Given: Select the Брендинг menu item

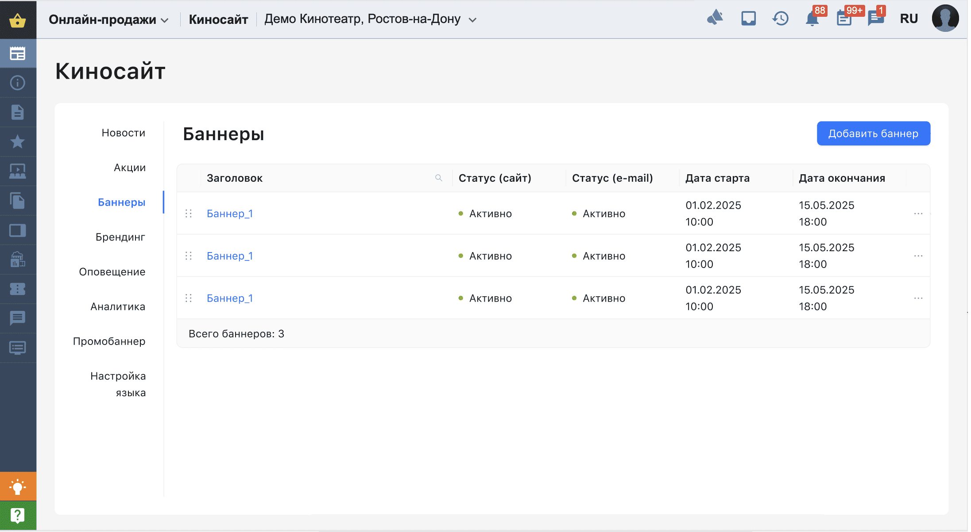Looking at the screenshot, I should pyautogui.click(x=120, y=237).
